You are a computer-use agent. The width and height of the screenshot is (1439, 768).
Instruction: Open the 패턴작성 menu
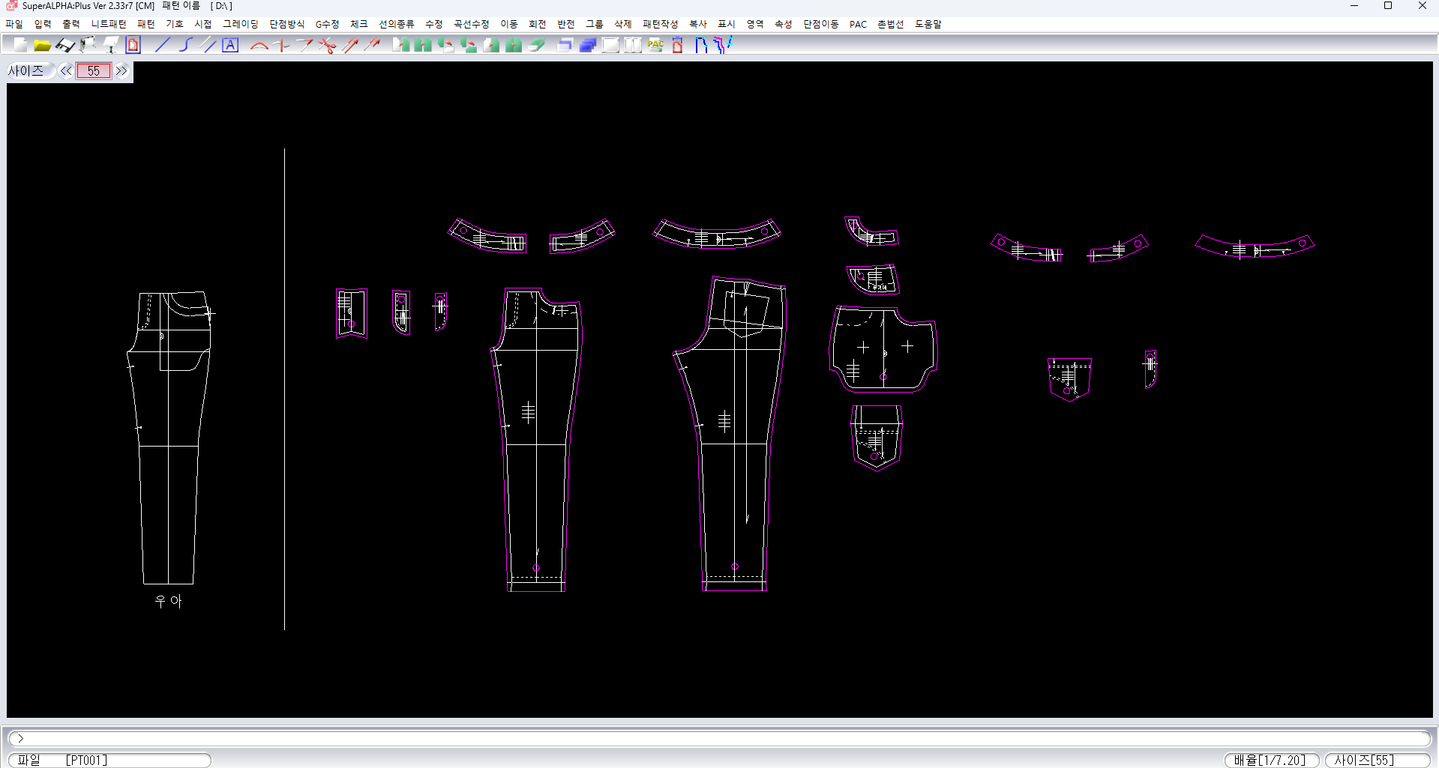(660, 24)
